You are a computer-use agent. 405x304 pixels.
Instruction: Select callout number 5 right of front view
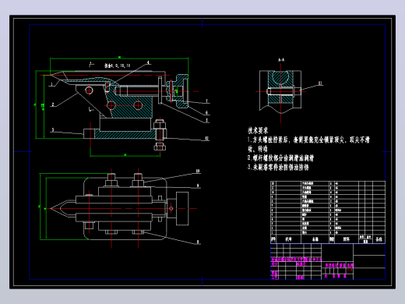click(x=206, y=120)
